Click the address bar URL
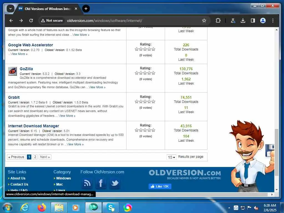 pos(105,21)
